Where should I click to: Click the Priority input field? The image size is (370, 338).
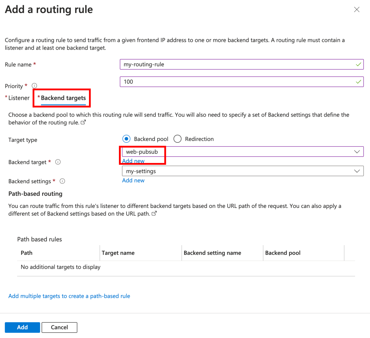click(x=241, y=82)
